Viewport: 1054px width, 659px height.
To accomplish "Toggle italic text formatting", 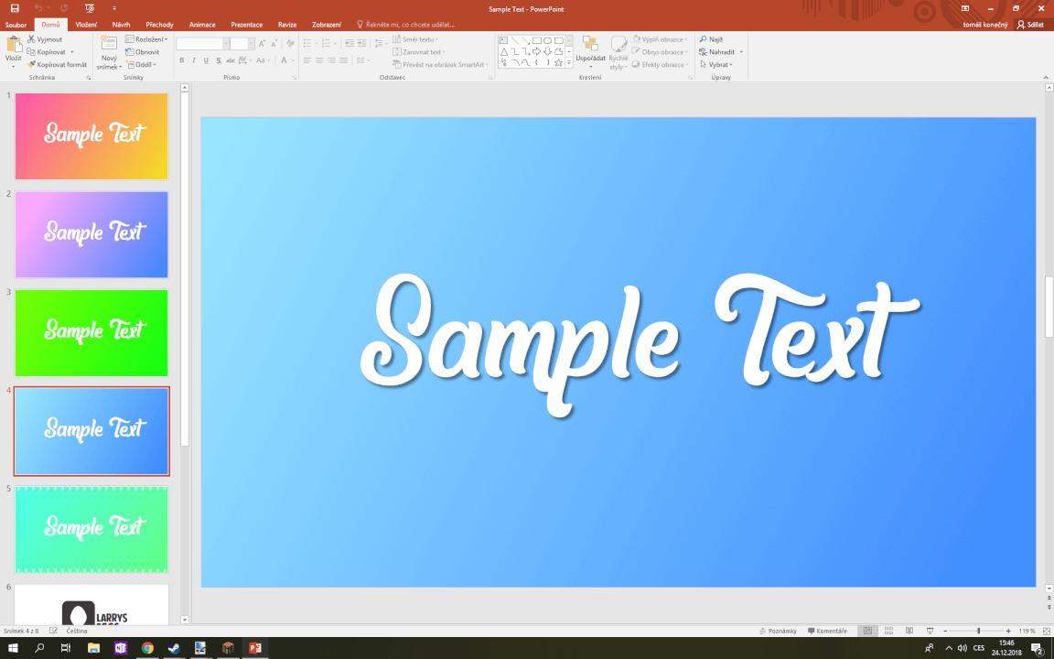I will (194, 60).
